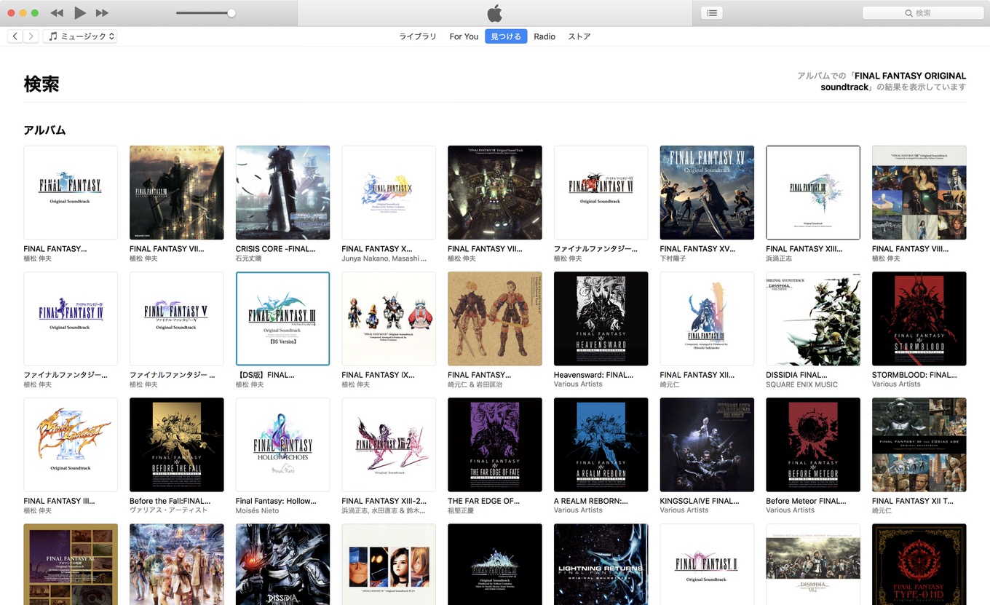Open FINAL FANTASY VII Advent Children album cover

(x=177, y=193)
